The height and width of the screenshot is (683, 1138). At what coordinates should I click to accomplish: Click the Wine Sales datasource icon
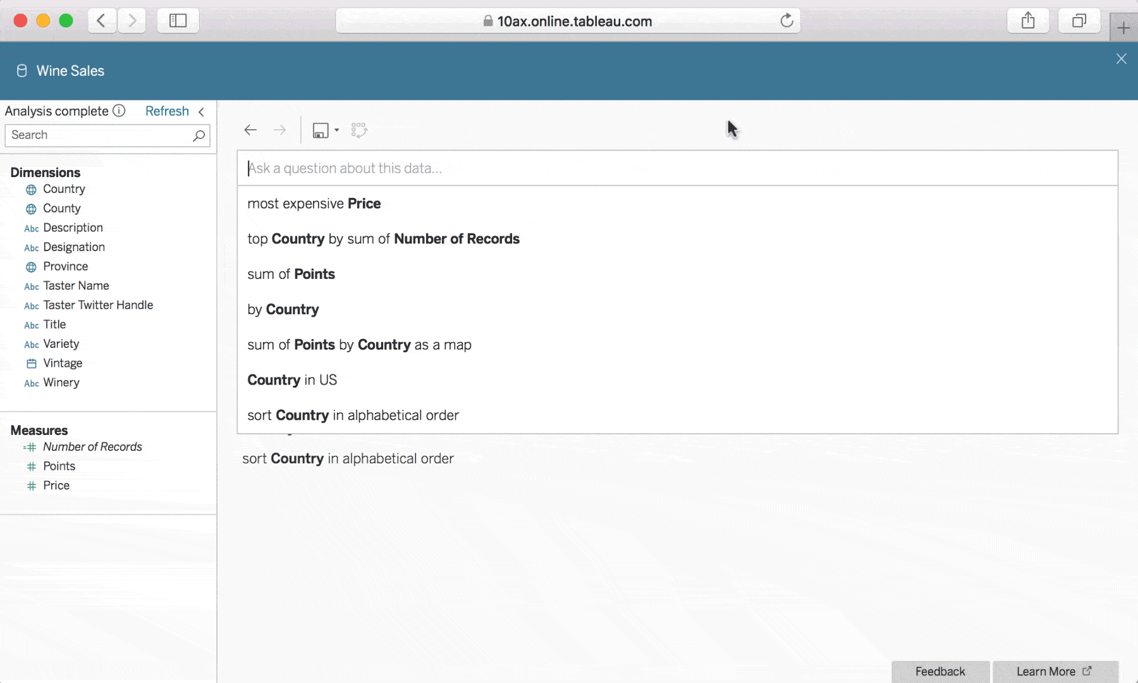[x=21, y=71]
